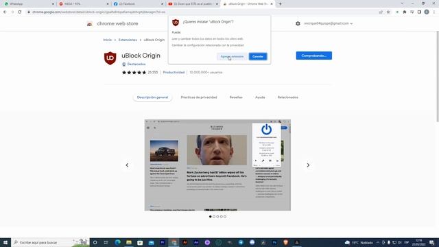439x247 pixels.
Task: Switch to the WhatsApp tab
Action: click(28, 4)
